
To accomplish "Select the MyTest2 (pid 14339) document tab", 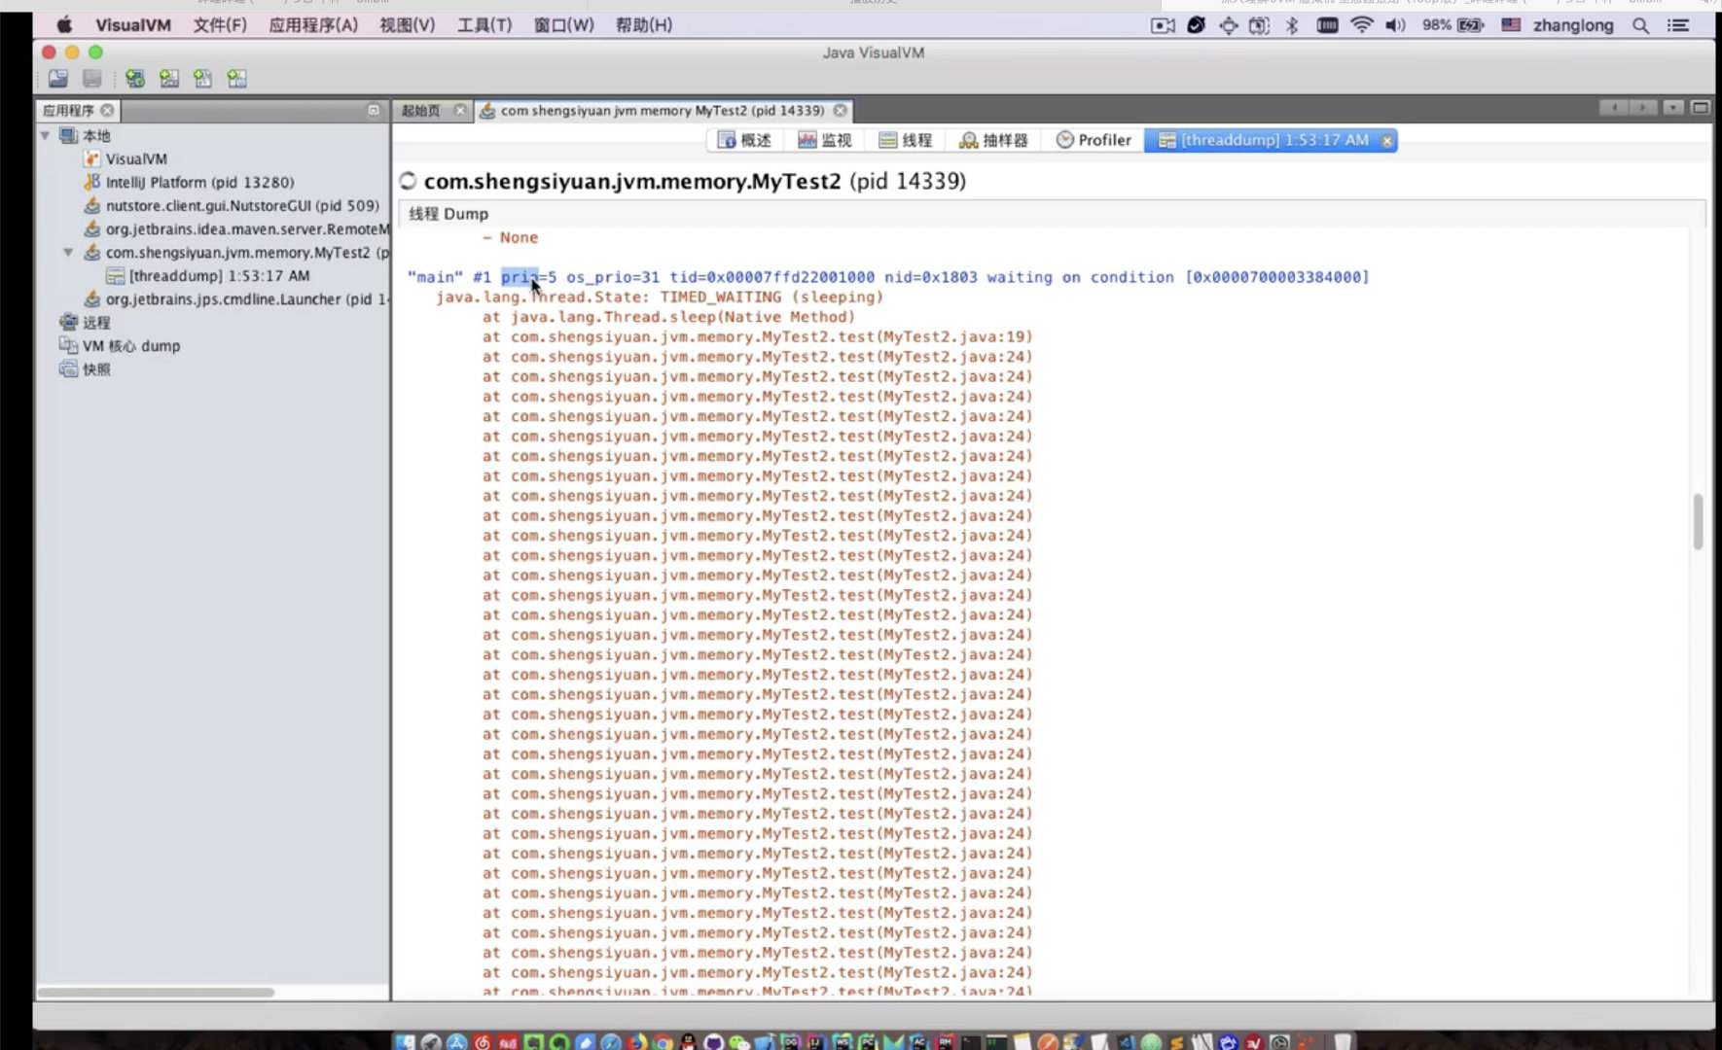I will point(662,111).
